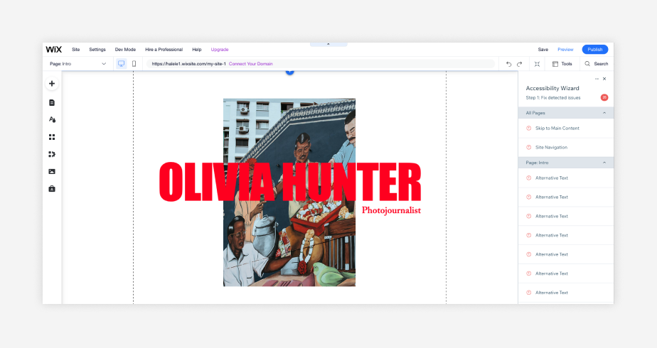Click the Wix logo
Image resolution: width=657 pixels, height=348 pixels.
click(53, 49)
